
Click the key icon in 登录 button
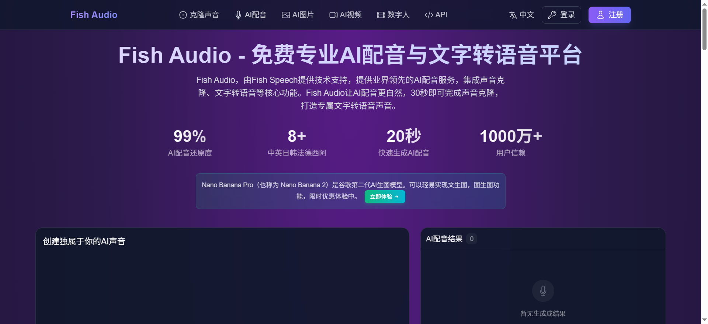click(x=552, y=15)
